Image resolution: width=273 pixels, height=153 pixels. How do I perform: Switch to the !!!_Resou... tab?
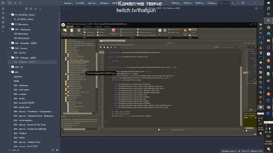coord(212,3)
